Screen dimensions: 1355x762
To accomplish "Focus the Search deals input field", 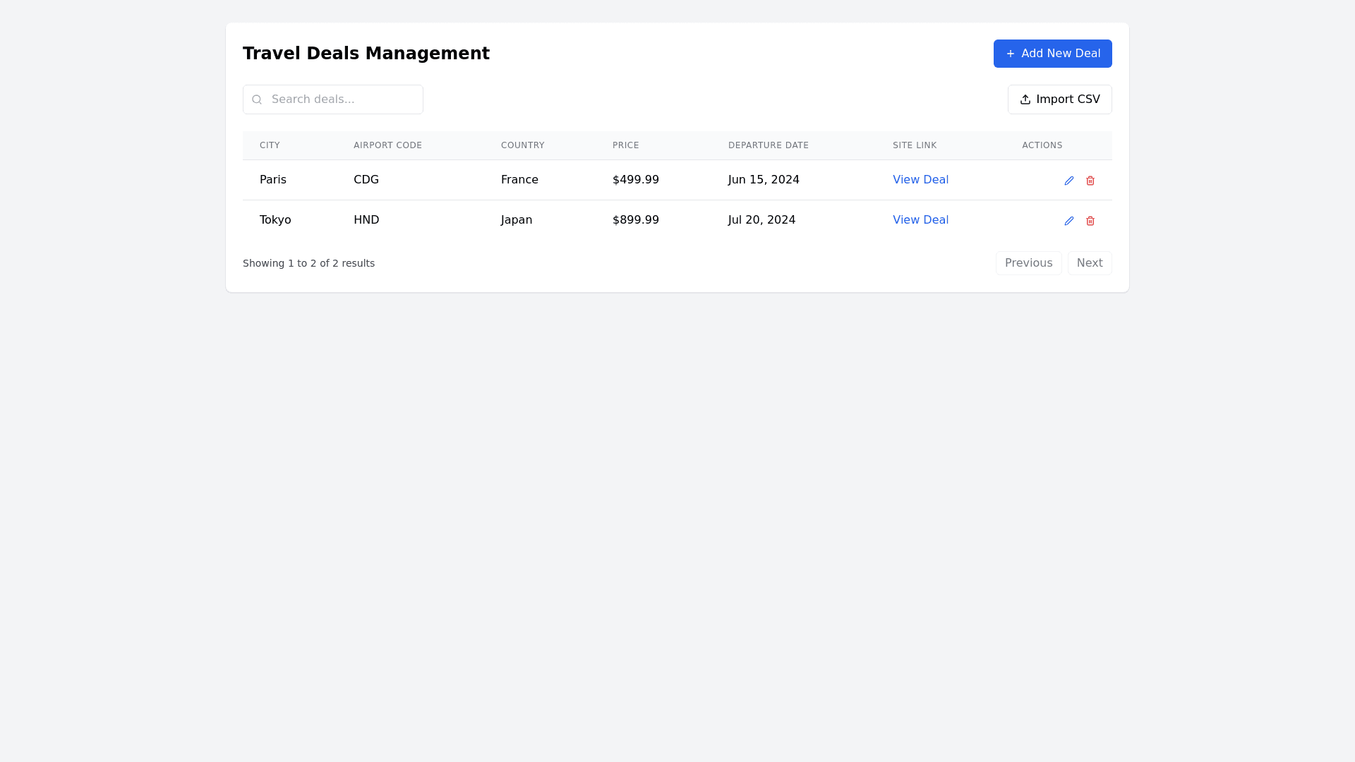I will tap(342, 99).
